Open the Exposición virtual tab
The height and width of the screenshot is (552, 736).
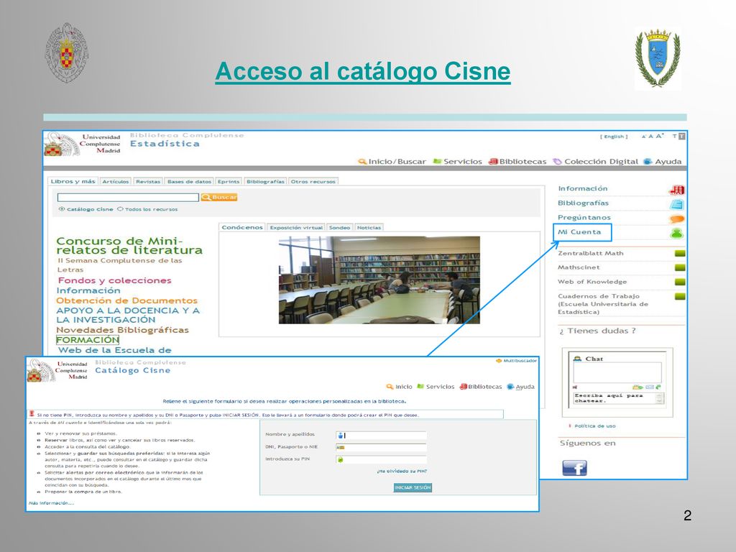pyautogui.click(x=296, y=227)
